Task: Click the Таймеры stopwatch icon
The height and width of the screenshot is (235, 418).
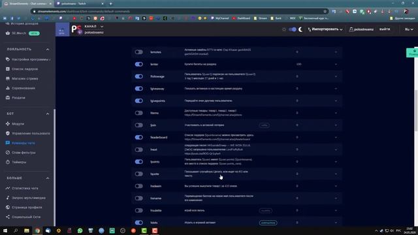Action: click(x=8, y=162)
